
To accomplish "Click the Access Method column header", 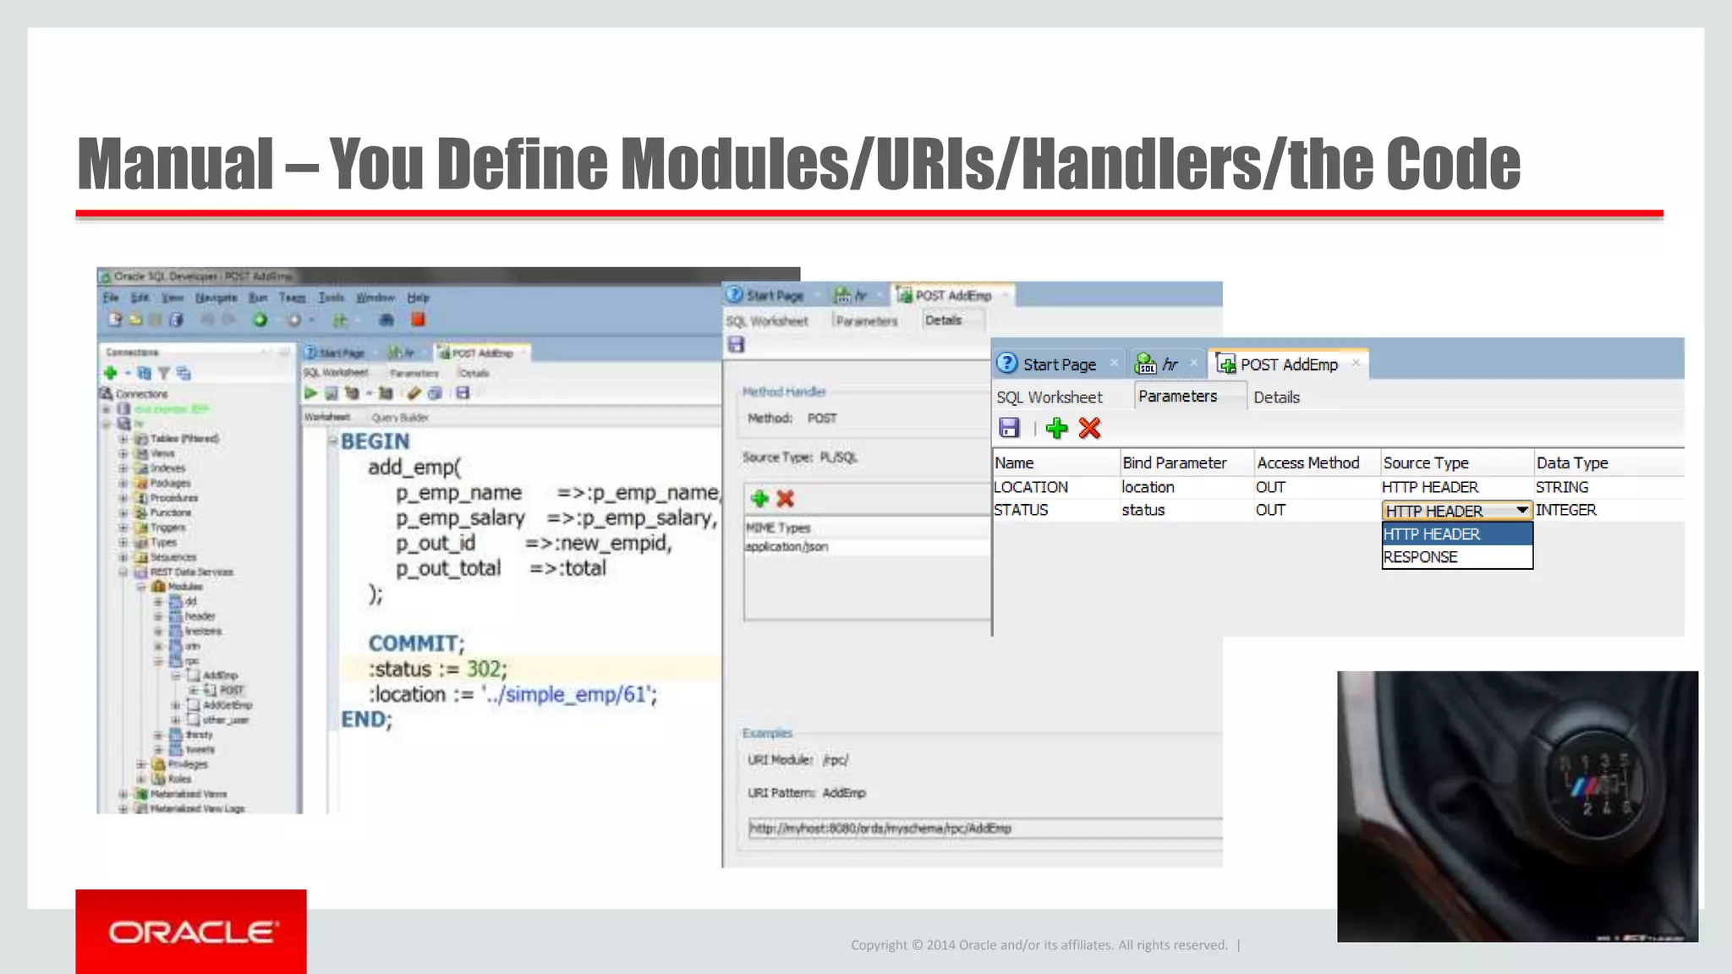I will pyautogui.click(x=1317, y=462).
